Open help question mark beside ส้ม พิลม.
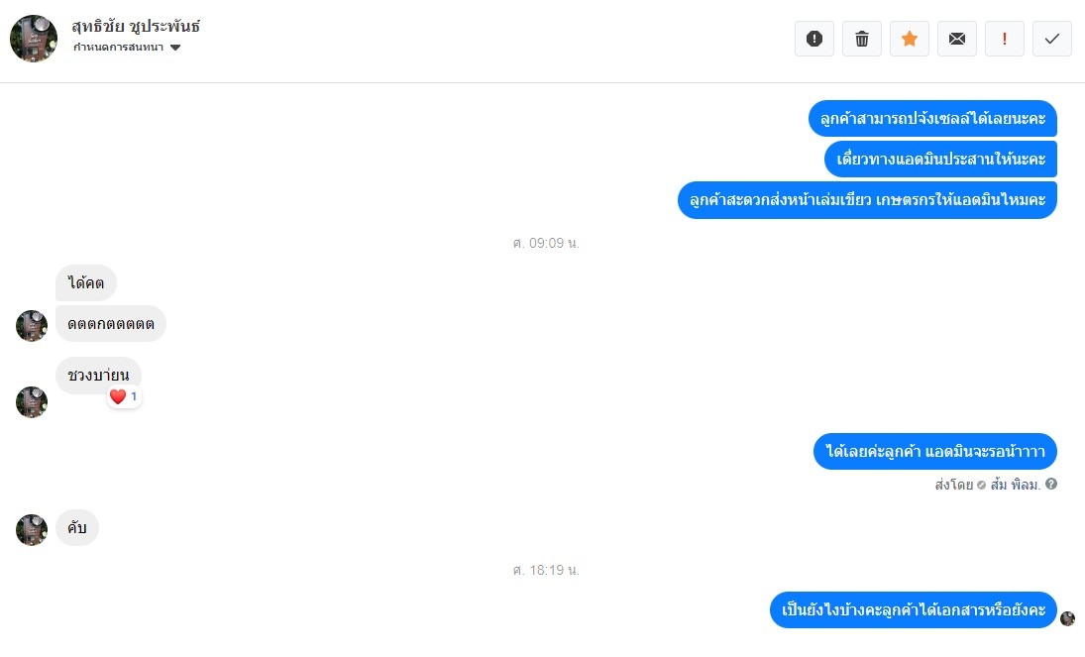The height and width of the screenshot is (657, 1085). [x=1051, y=484]
